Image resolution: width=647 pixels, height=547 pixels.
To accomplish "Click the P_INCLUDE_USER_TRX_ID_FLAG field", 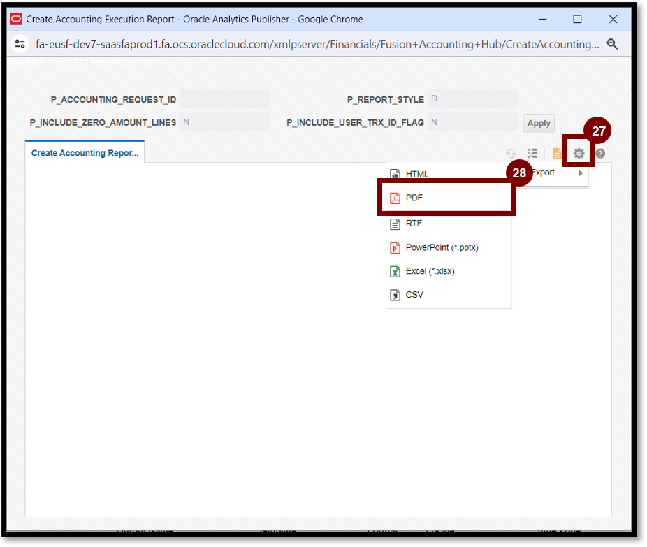I will pos(472,122).
